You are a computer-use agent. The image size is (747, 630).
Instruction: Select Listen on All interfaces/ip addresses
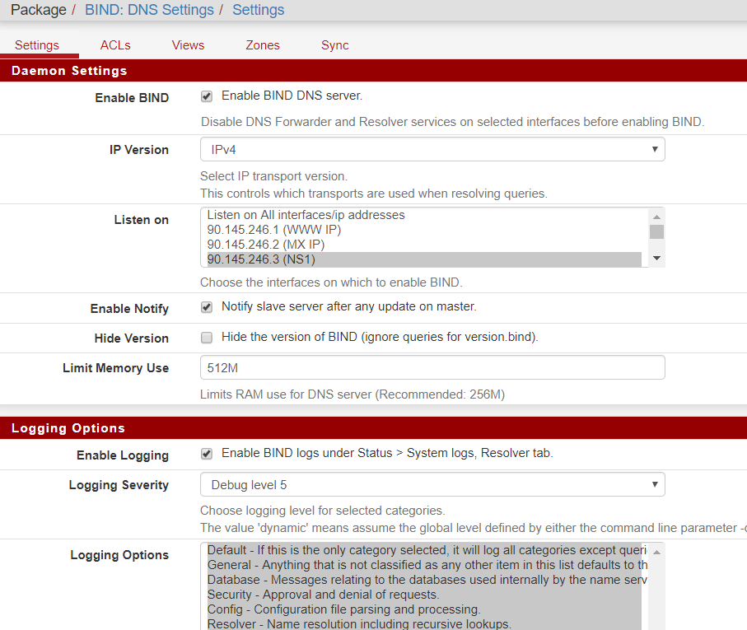click(x=424, y=215)
